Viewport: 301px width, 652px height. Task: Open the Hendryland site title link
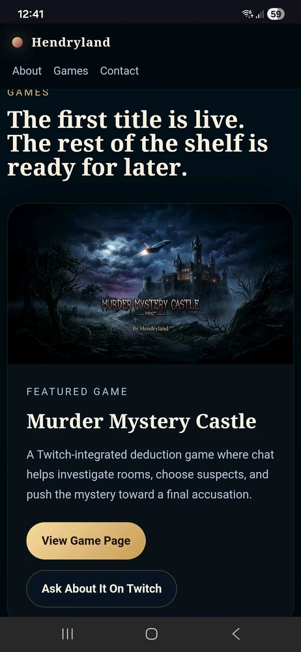(70, 42)
